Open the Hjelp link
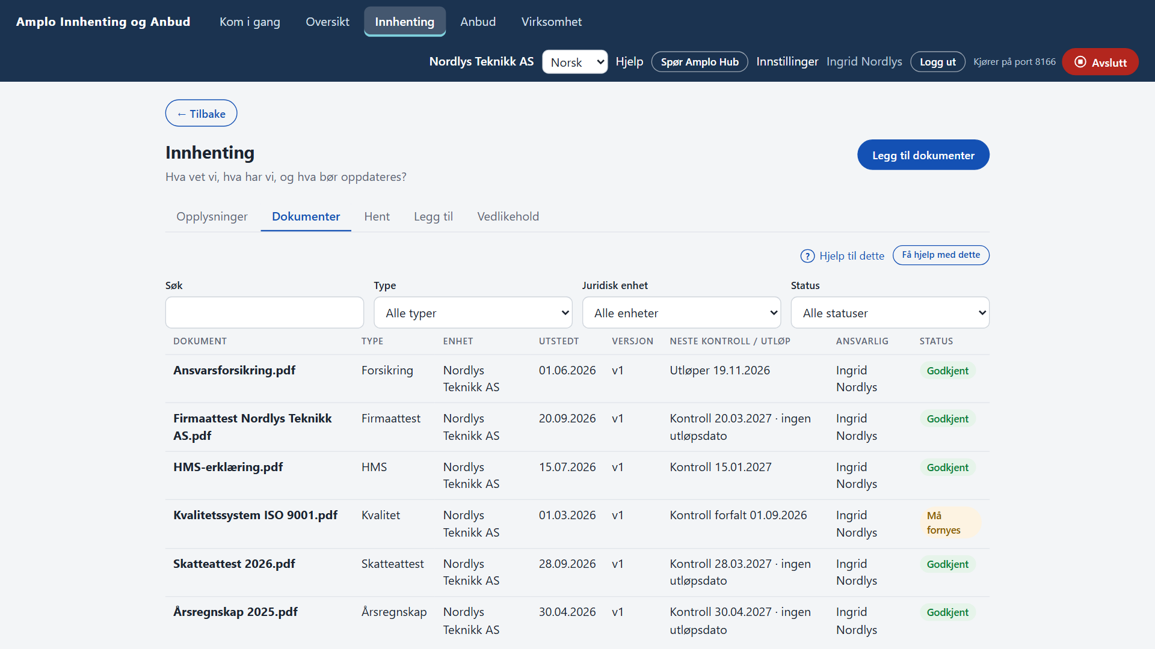This screenshot has height=649, width=1155. [x=629, y=61]
